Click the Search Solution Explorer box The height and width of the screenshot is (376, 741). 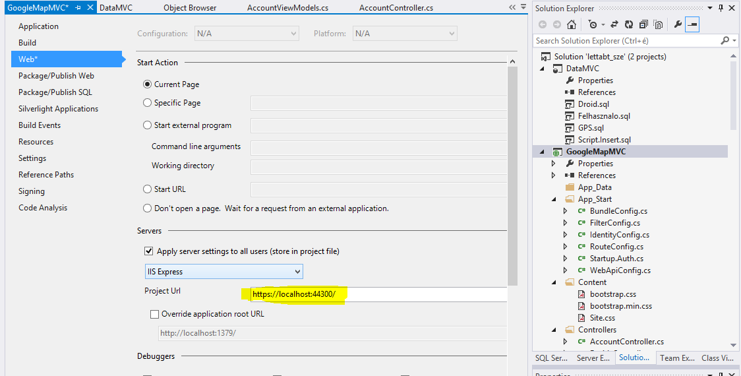[627, 41]
